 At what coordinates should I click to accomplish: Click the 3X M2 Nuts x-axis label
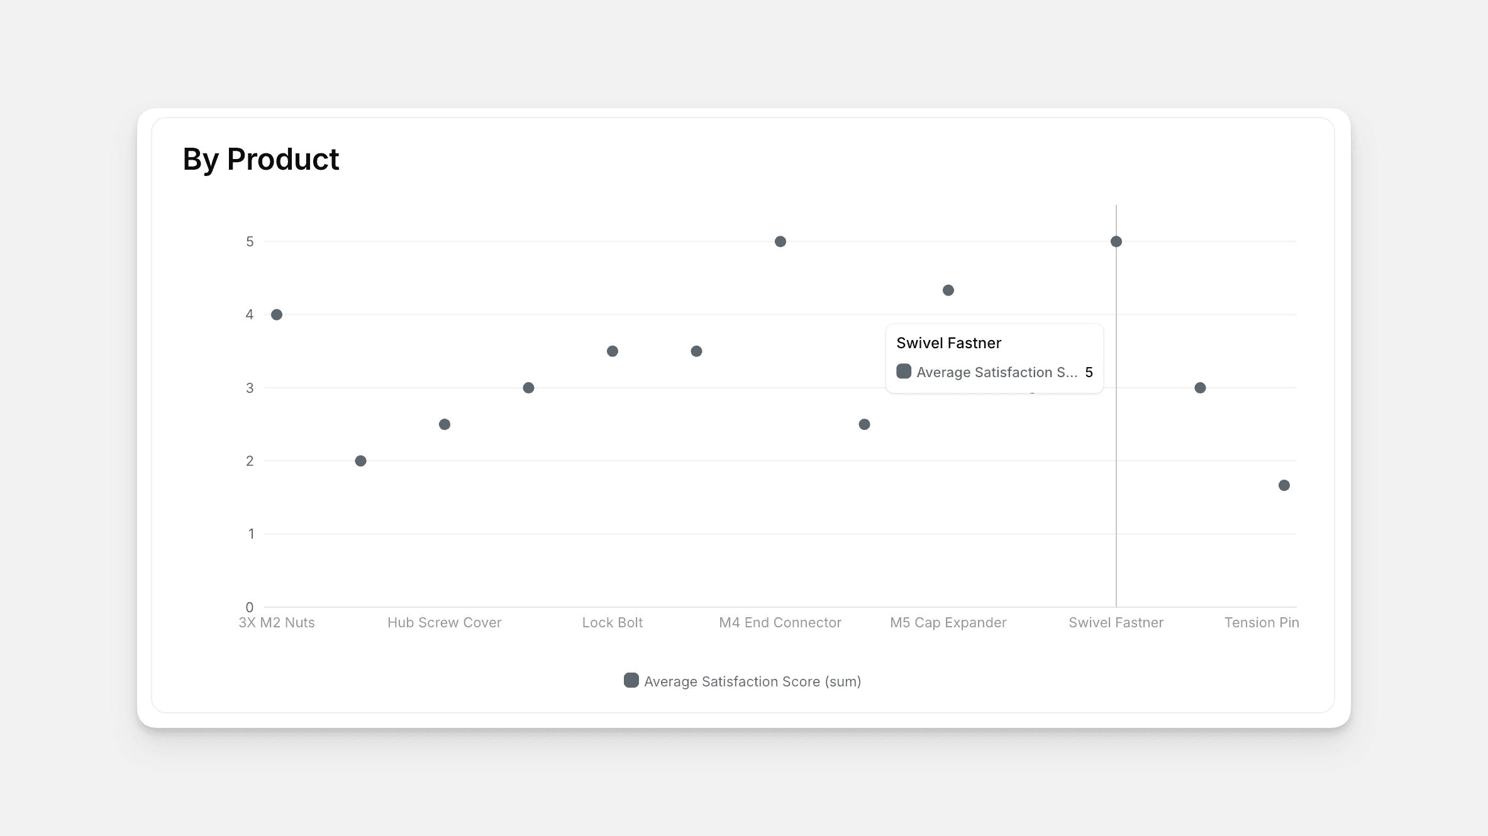pos(277,622)
